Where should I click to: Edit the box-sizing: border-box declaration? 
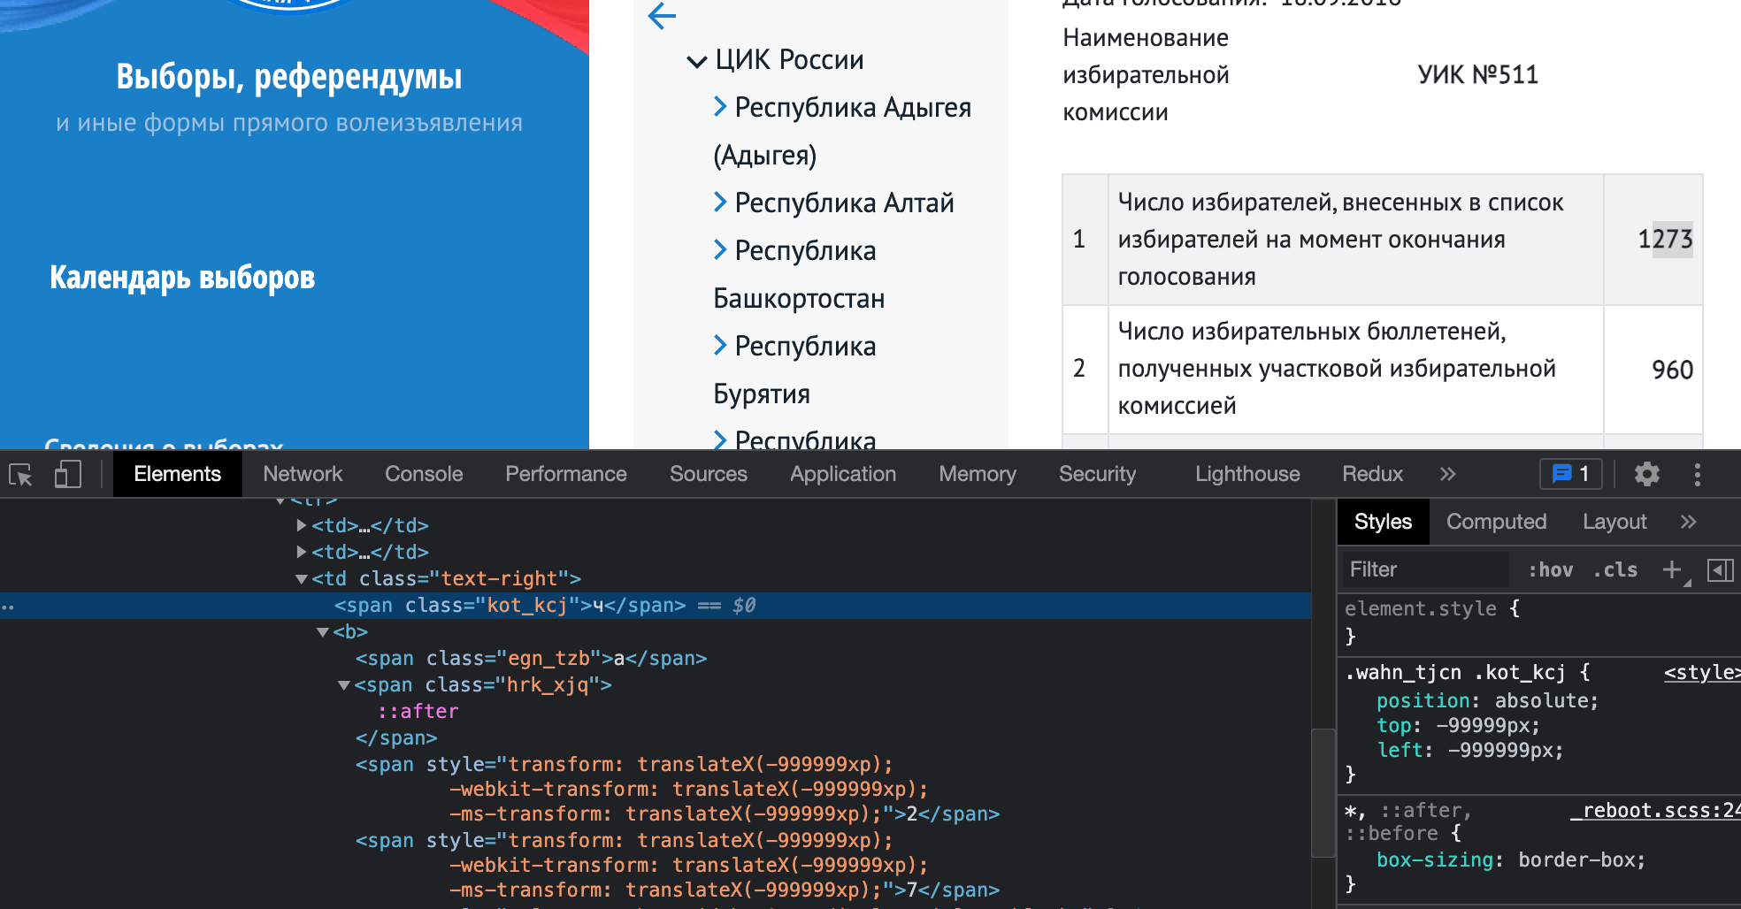click(1511, 860)
